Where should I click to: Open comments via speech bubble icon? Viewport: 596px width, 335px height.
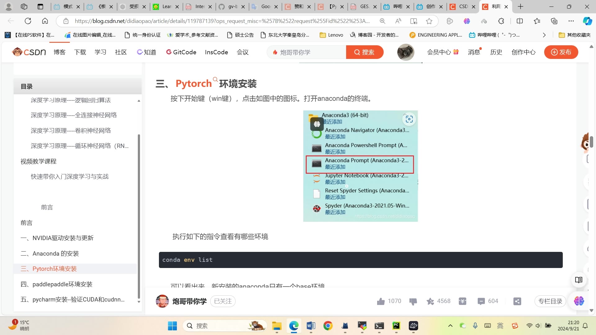tap(481, 301)
